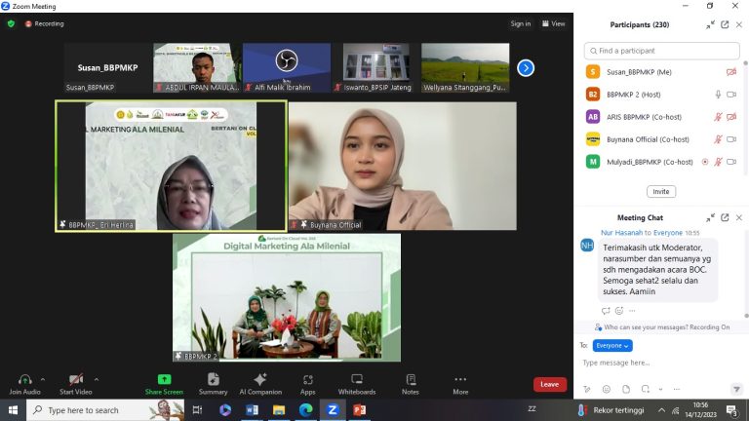Send the chat message arrow
This screenshot has width=749, height=421.
736,390
